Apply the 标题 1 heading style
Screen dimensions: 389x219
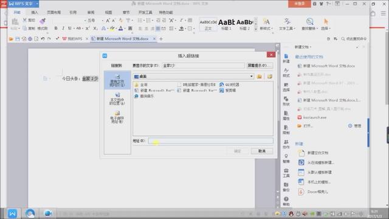pos(226,24)
